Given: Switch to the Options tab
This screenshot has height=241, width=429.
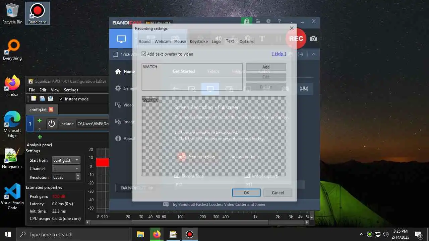Looking at the screenshot, I should click(x=246, y=42).
